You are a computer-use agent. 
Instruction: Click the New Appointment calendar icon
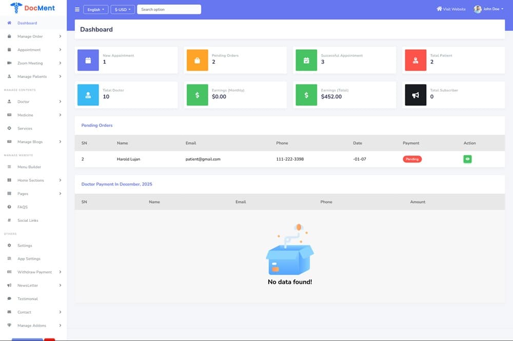(88, 60)
